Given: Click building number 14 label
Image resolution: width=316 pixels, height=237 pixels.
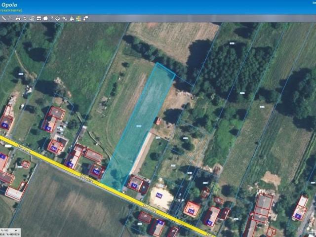Looking at the screenshot, I should click(x=134, y=186).
